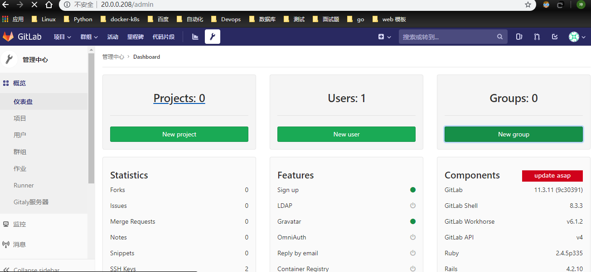Open the Linux bookmark folder
Viewport: 591px width, 272px height.
44,19
